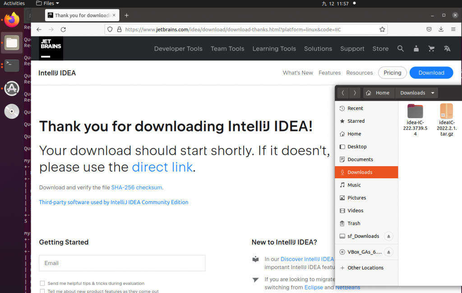Screen dimensions: 462x293
Task: Select Pictures in Files sidebar
Action: tap(366, 198)
